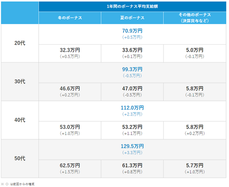Click the 129.5万円 annual total
The image size is (229, 187).
[132, 146]
